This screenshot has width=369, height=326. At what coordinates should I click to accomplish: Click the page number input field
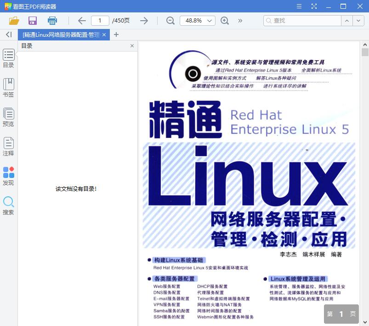point(100,21)
